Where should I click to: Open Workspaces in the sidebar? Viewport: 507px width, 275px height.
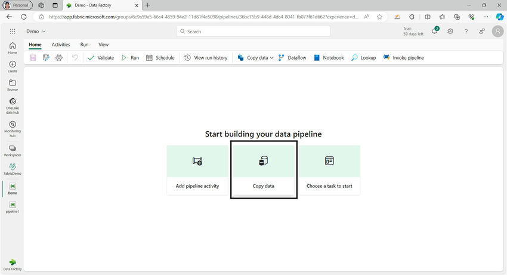click(x=13, y=151)
